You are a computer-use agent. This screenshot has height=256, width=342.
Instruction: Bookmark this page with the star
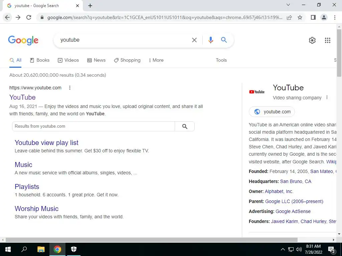[x=300, y=17]
